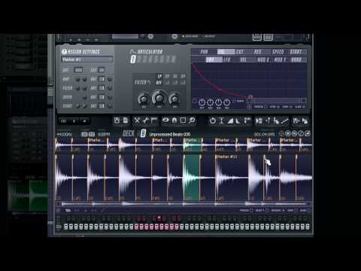Switch to the CUT envelope tab
Screen dimensions: 361x271
240,52
